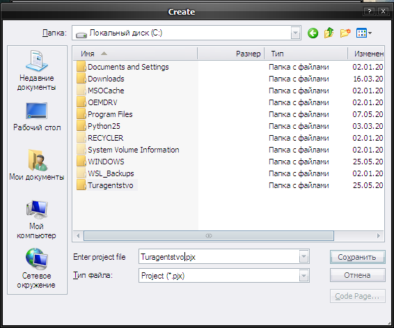394x328 pixels.
Task: Select the WSL_Backups folder icon
Action: coord(81,173)
